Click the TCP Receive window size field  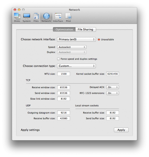tap(64, 87)
